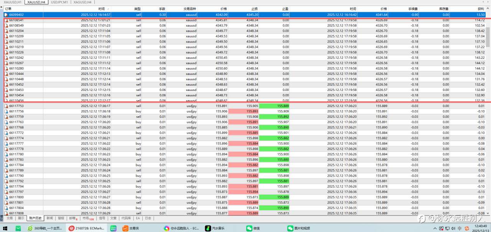
Task: Open the 警报 tab
Action: click(61, 218)
